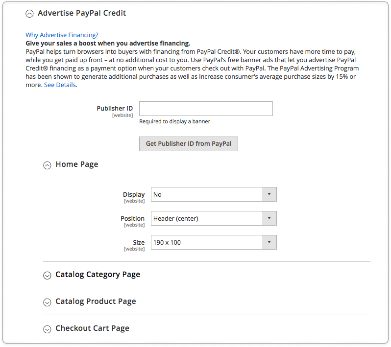Open the Position dropdown showing Header (center)

pyautogui.click(x=214, y=218)
